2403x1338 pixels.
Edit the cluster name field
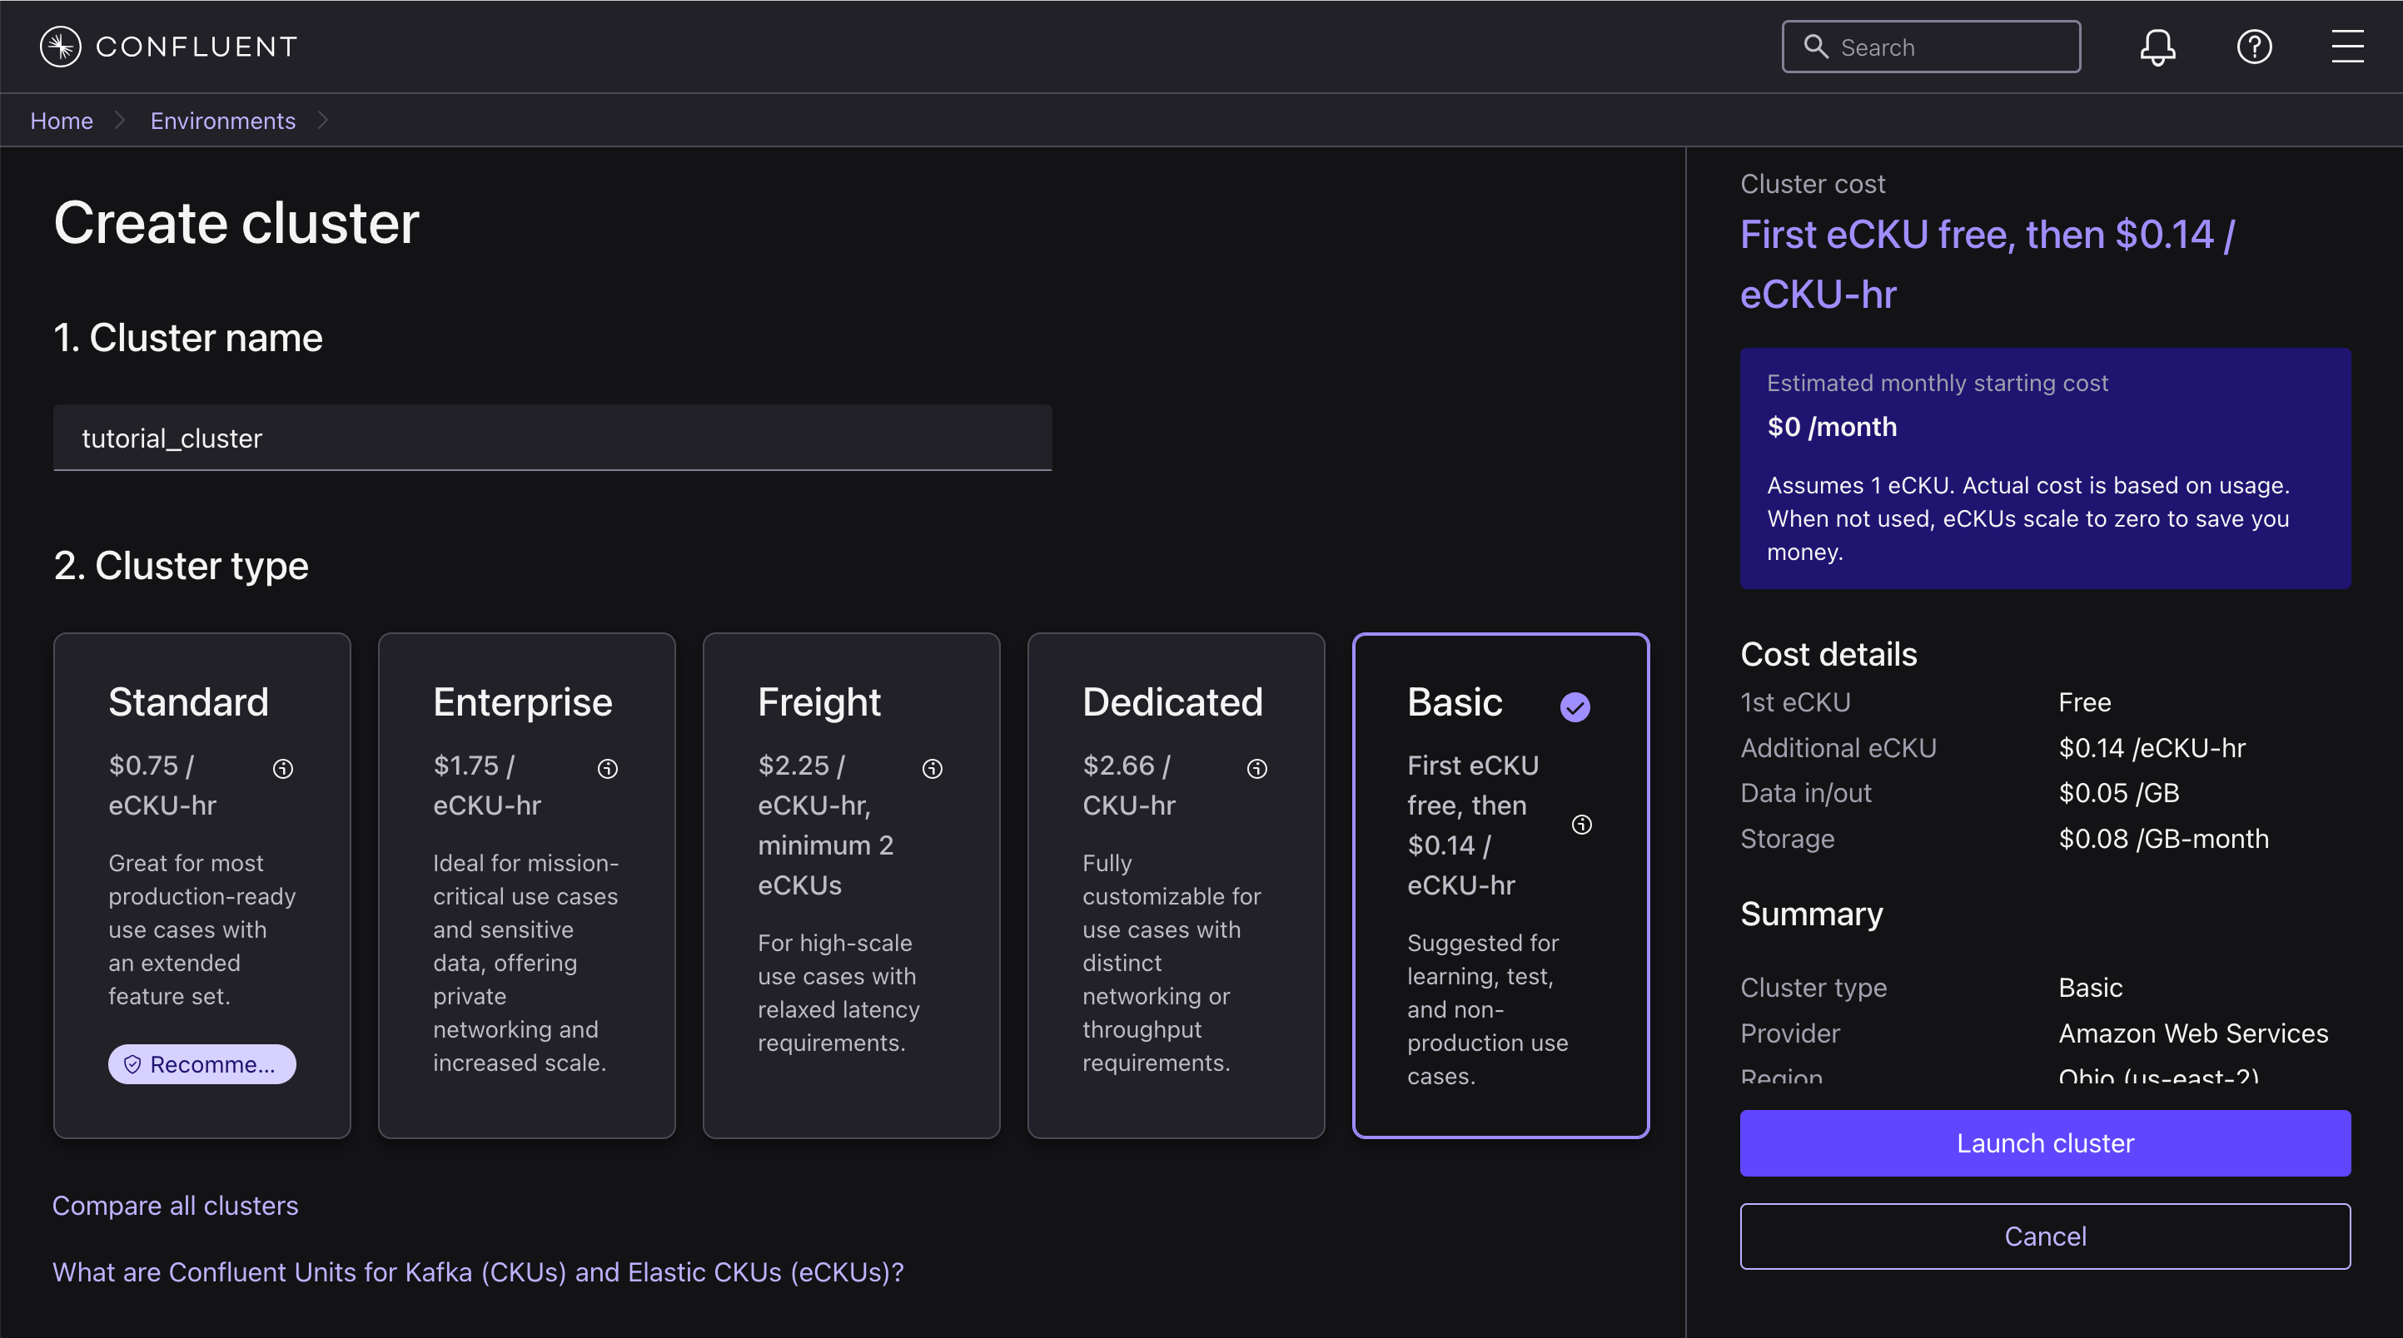(x=552, y=438)
